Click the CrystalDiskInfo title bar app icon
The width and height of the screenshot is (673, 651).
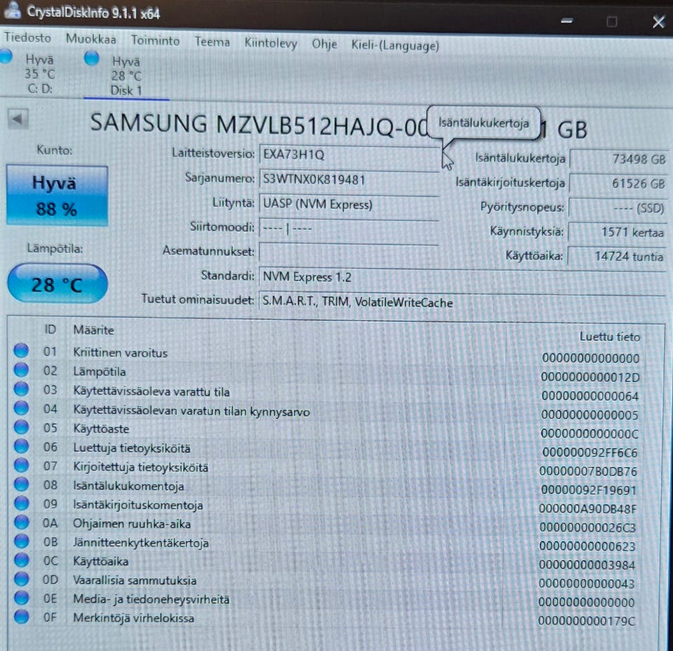pos(12,10)
